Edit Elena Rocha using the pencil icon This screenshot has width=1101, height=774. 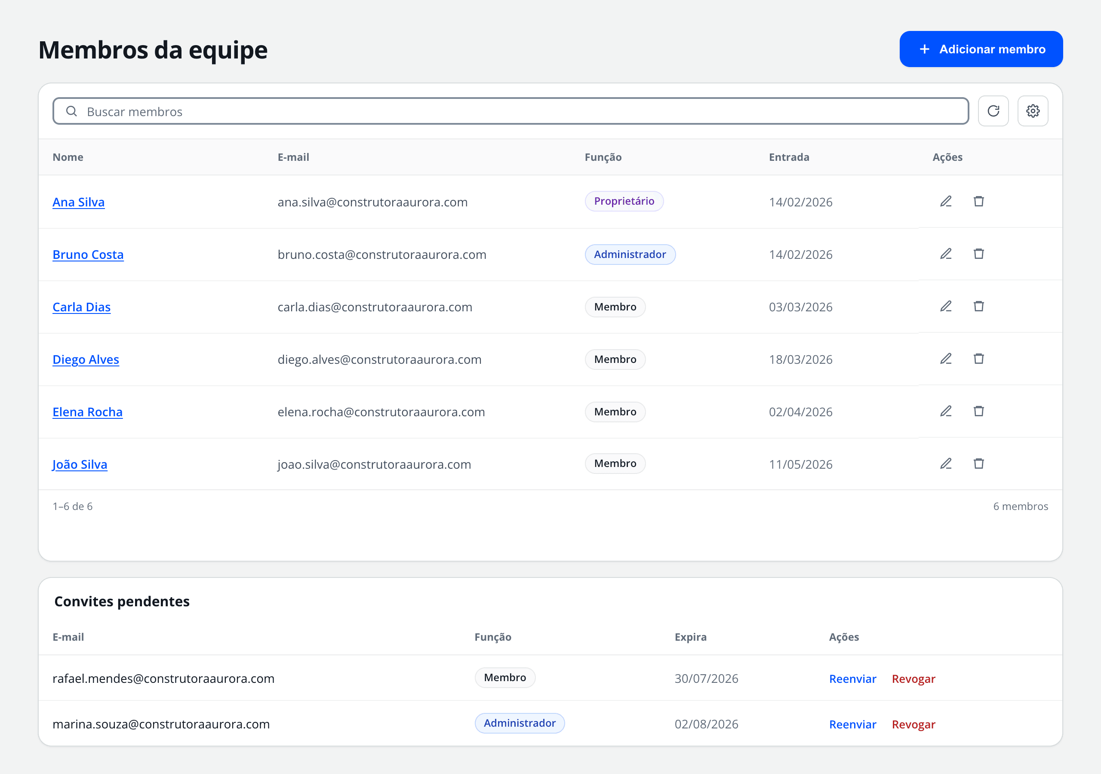point(946,411)
